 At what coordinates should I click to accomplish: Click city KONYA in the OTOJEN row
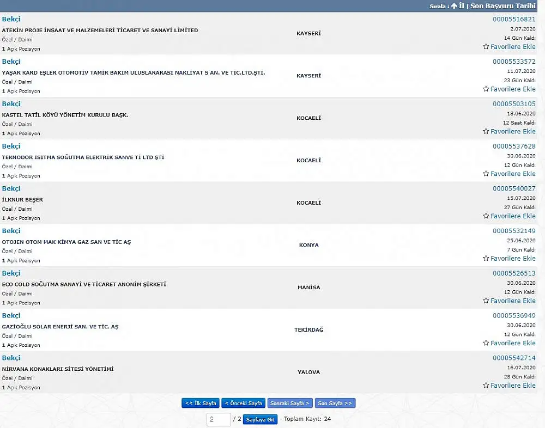coord(308,245)
